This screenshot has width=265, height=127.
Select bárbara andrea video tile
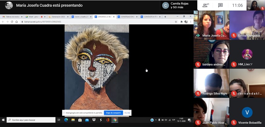pyautogui.click(x=211, y=54)
